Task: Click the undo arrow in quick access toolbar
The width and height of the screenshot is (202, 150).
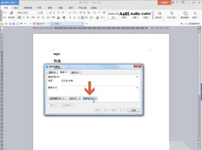Action: [x=21, y=24]
